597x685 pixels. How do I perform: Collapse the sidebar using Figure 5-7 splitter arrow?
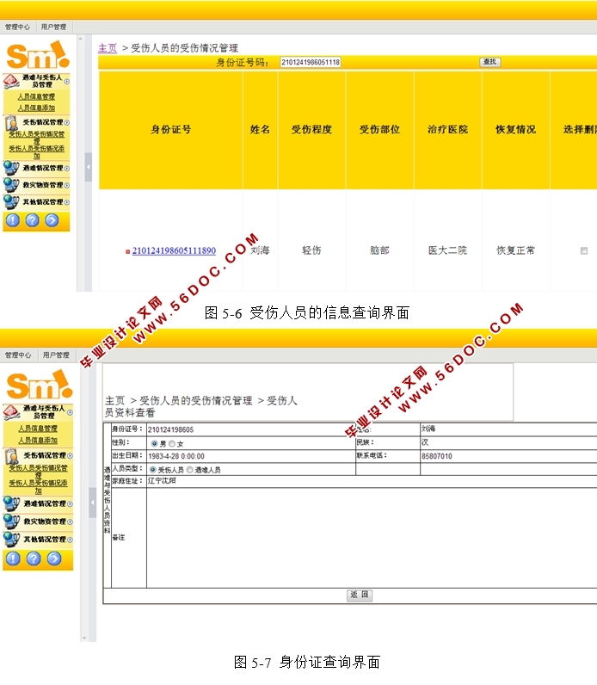coord(92,503)
